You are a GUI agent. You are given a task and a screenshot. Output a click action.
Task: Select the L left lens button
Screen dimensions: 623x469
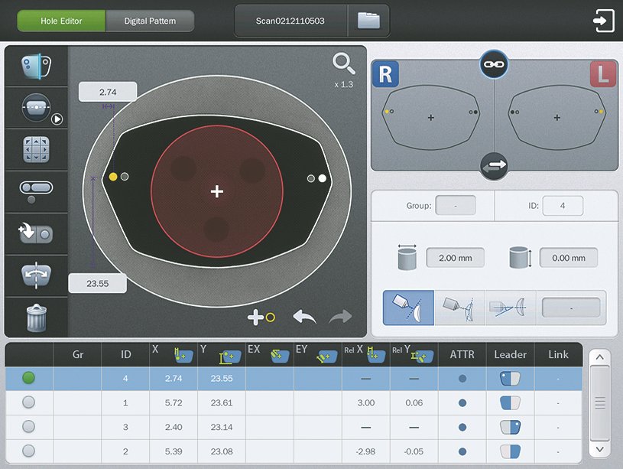click(602, 75)
